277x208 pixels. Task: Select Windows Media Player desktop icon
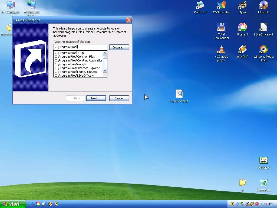(x=263, y=53)
